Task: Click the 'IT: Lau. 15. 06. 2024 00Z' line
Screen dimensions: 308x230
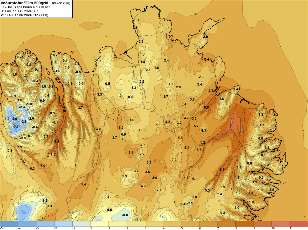Action: pos(19,11)
